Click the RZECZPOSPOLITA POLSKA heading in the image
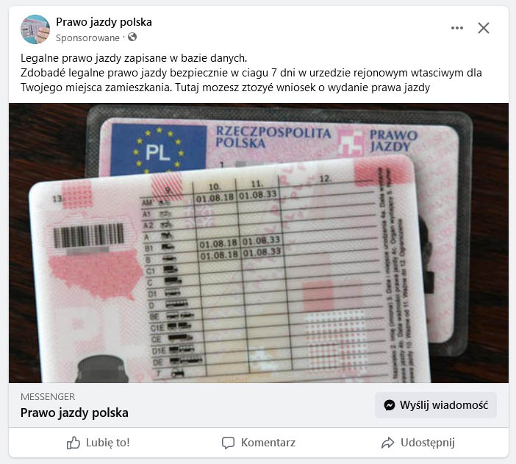 (273, 138)
